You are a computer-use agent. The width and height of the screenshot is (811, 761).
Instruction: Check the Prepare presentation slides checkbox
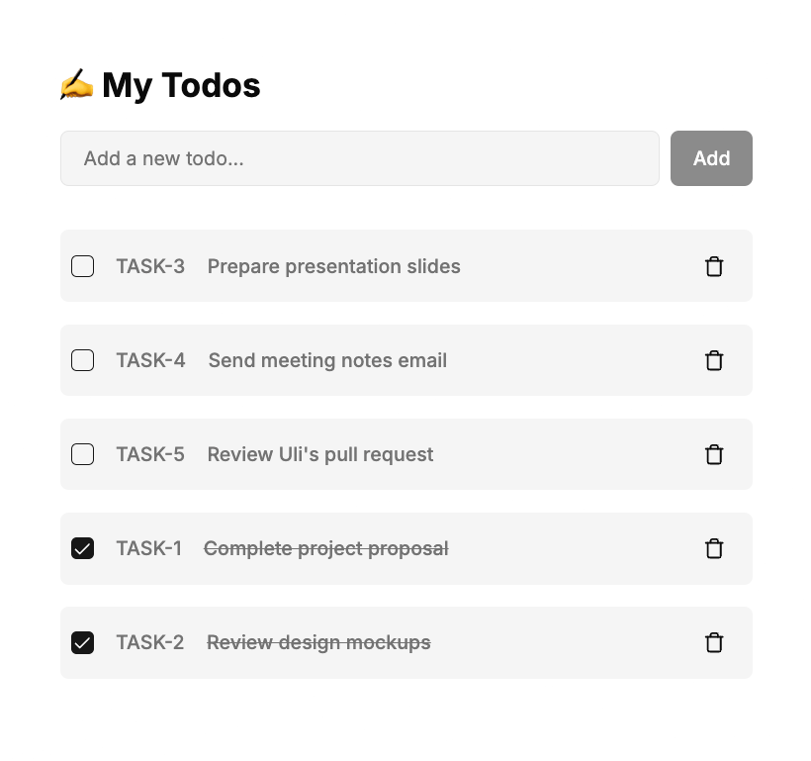pyautogui.click(x=82, y=266)
